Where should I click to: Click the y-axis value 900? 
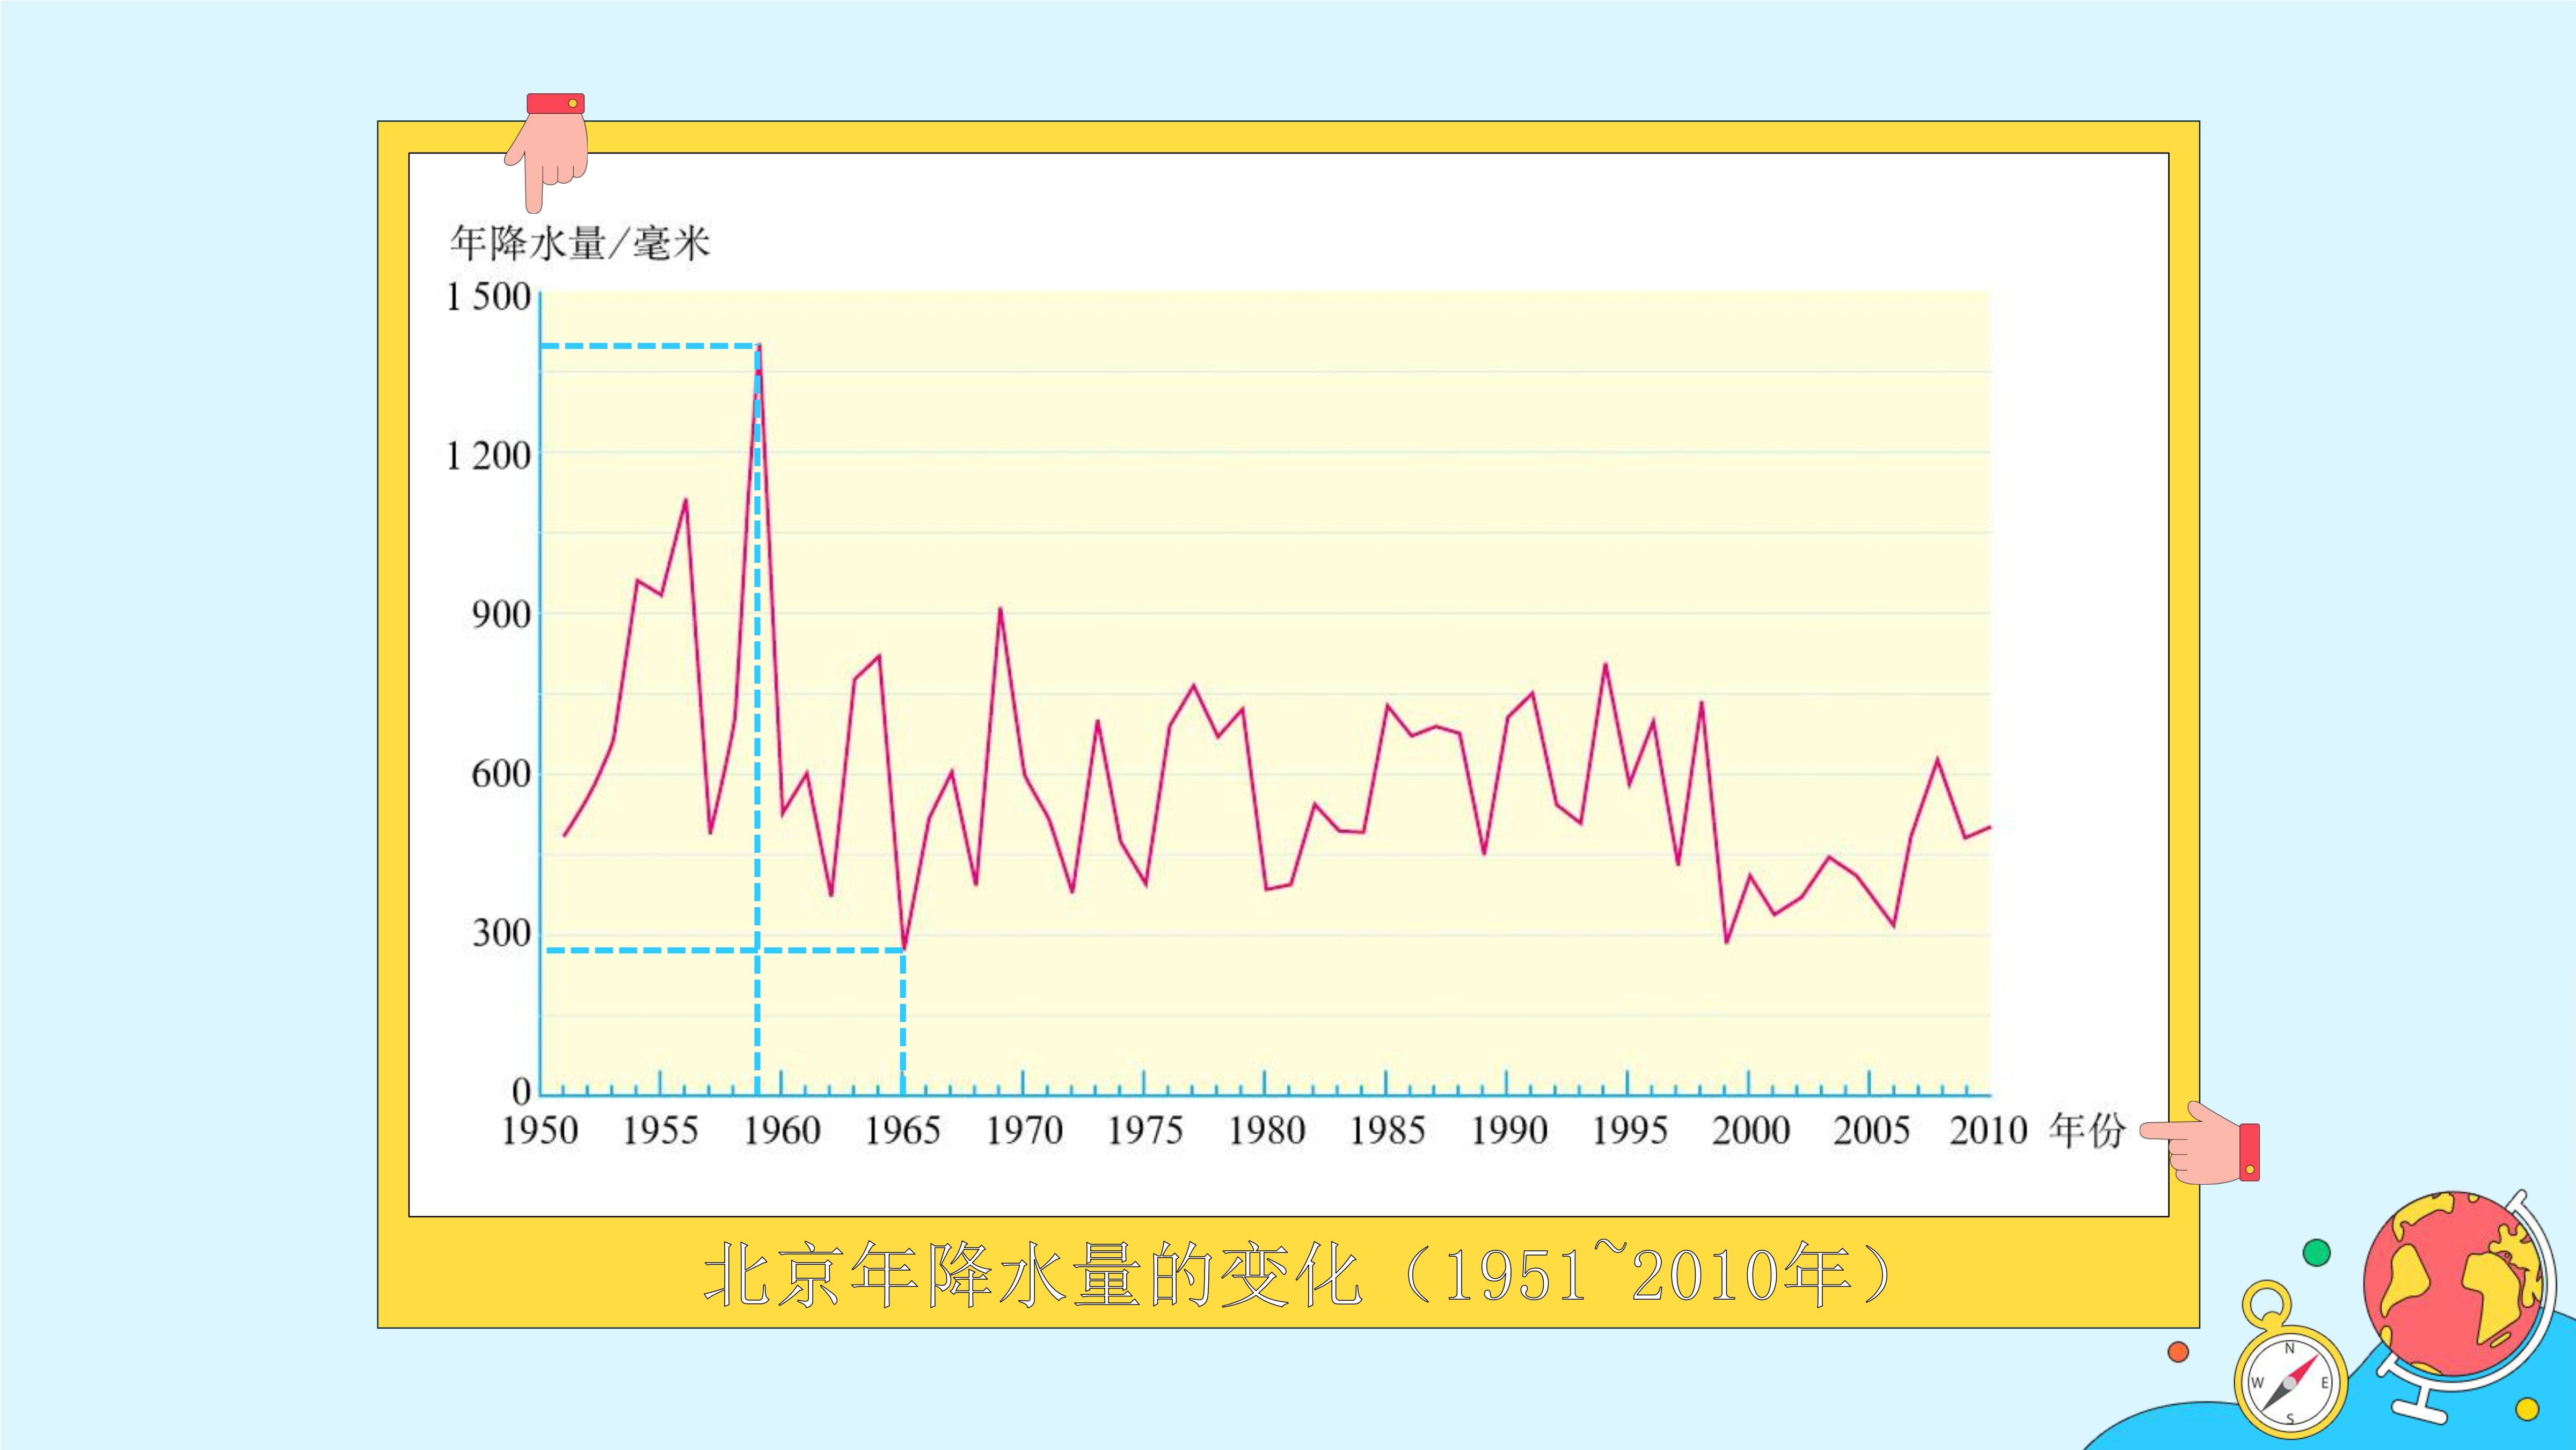tap(501, 614)
